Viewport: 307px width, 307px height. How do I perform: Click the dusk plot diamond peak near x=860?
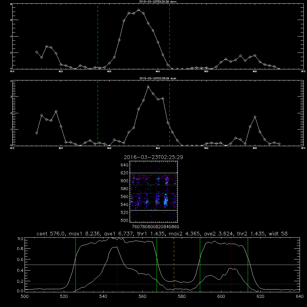pyautogui.click(x=255, y=117)
